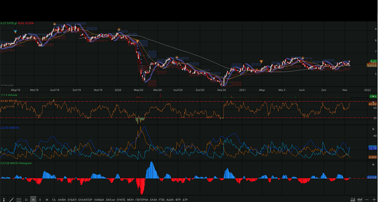Viewport: 378px width, 202px height.
Task: Open the ΑΛΦΑ symbol tab
Action: [x=62, y=199]
